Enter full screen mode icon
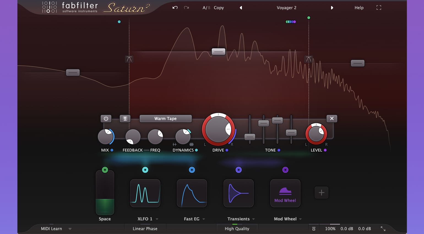Image resolution: width=424 pixels, height=234 pixels. click(x=379, y=8)
